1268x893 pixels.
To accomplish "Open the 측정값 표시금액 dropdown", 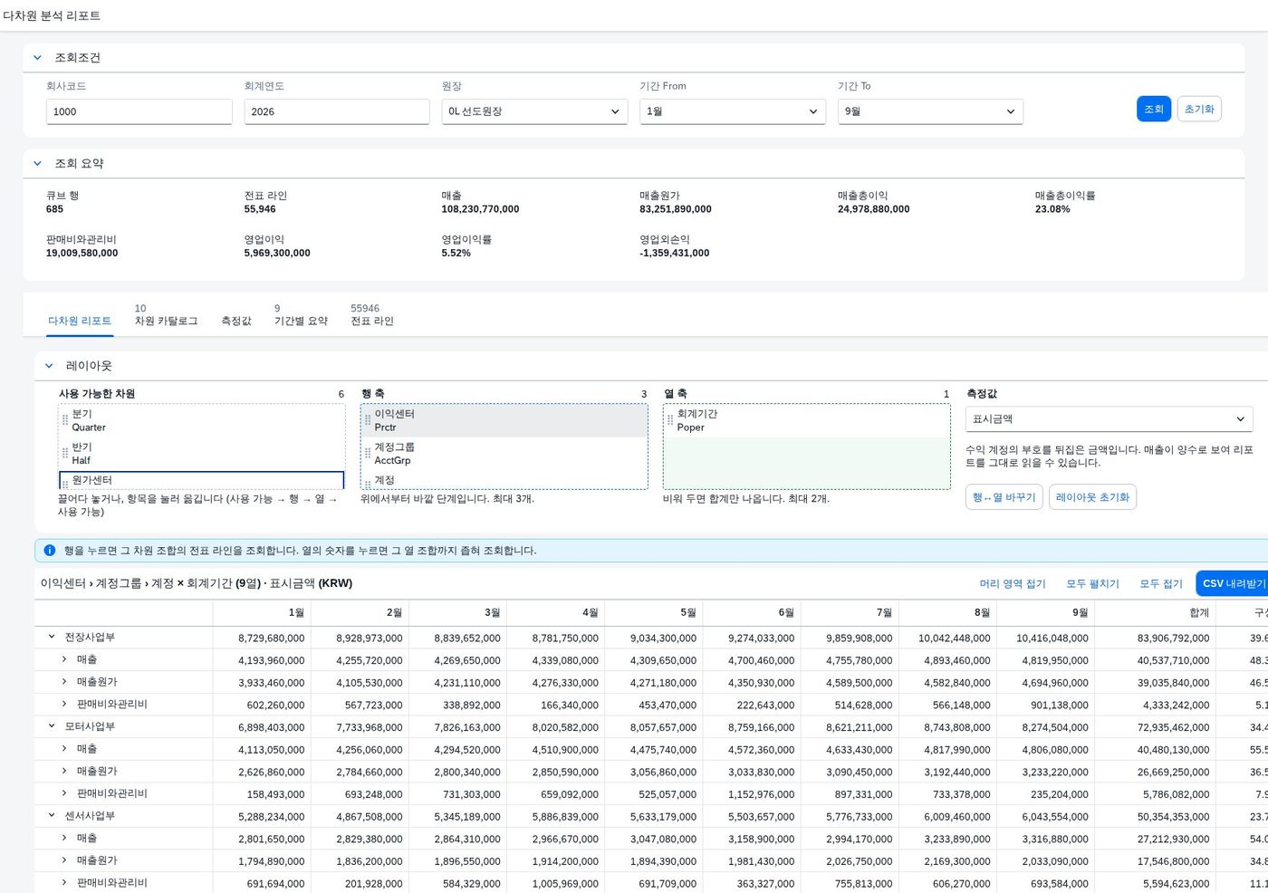I will tap(1109, 419).
